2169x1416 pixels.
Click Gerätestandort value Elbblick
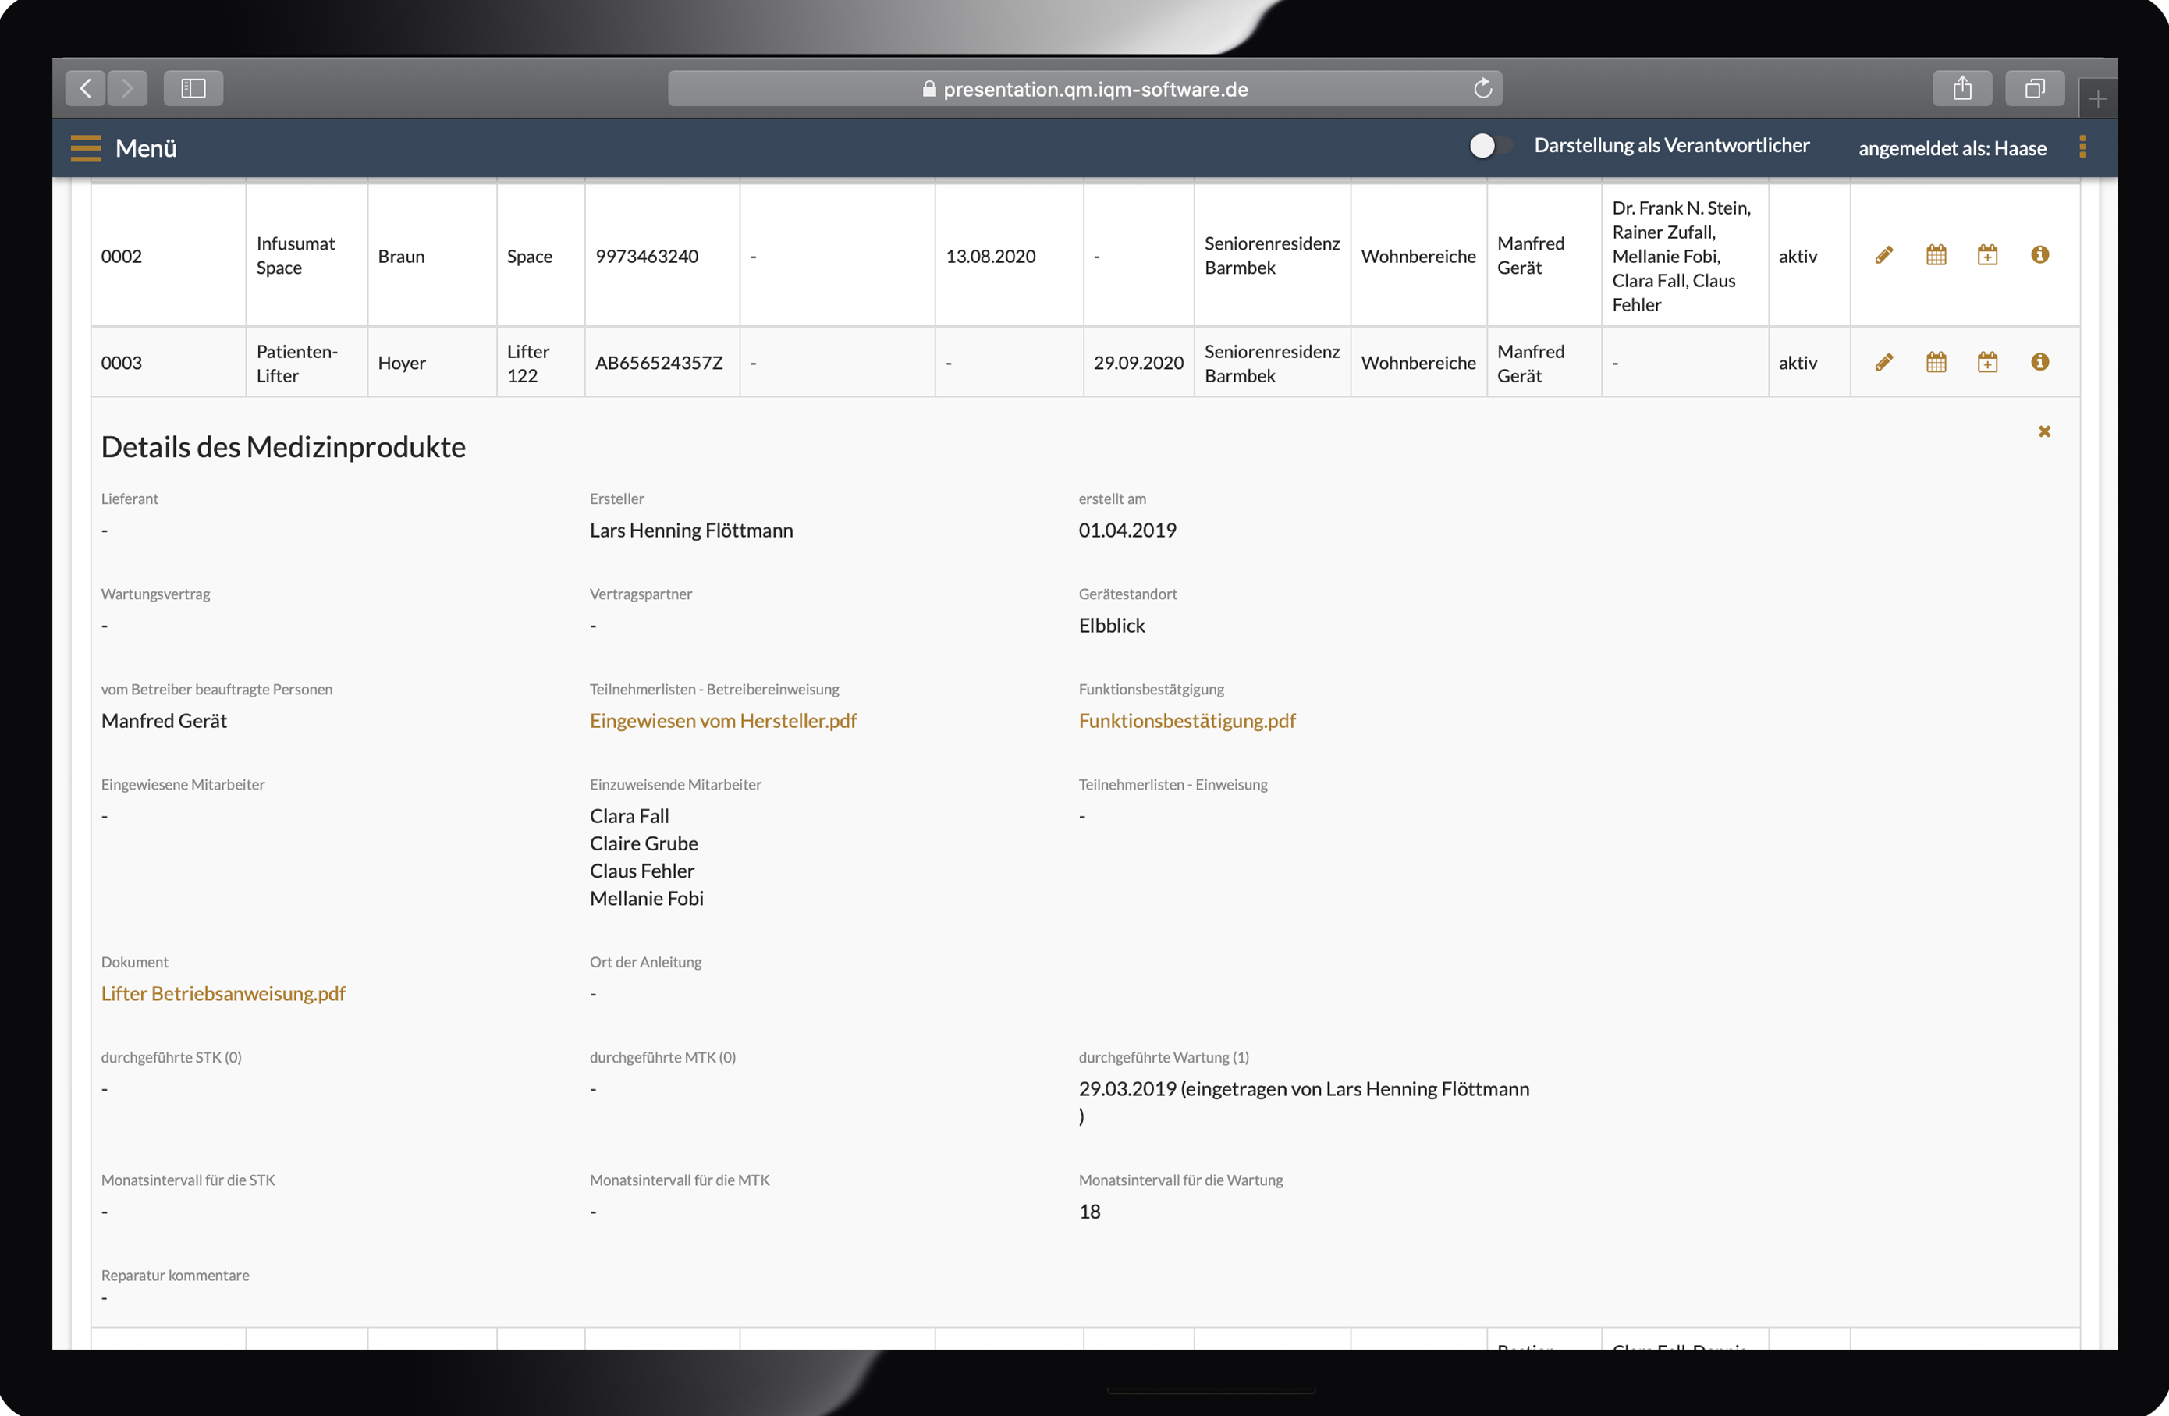(1112, 625)
